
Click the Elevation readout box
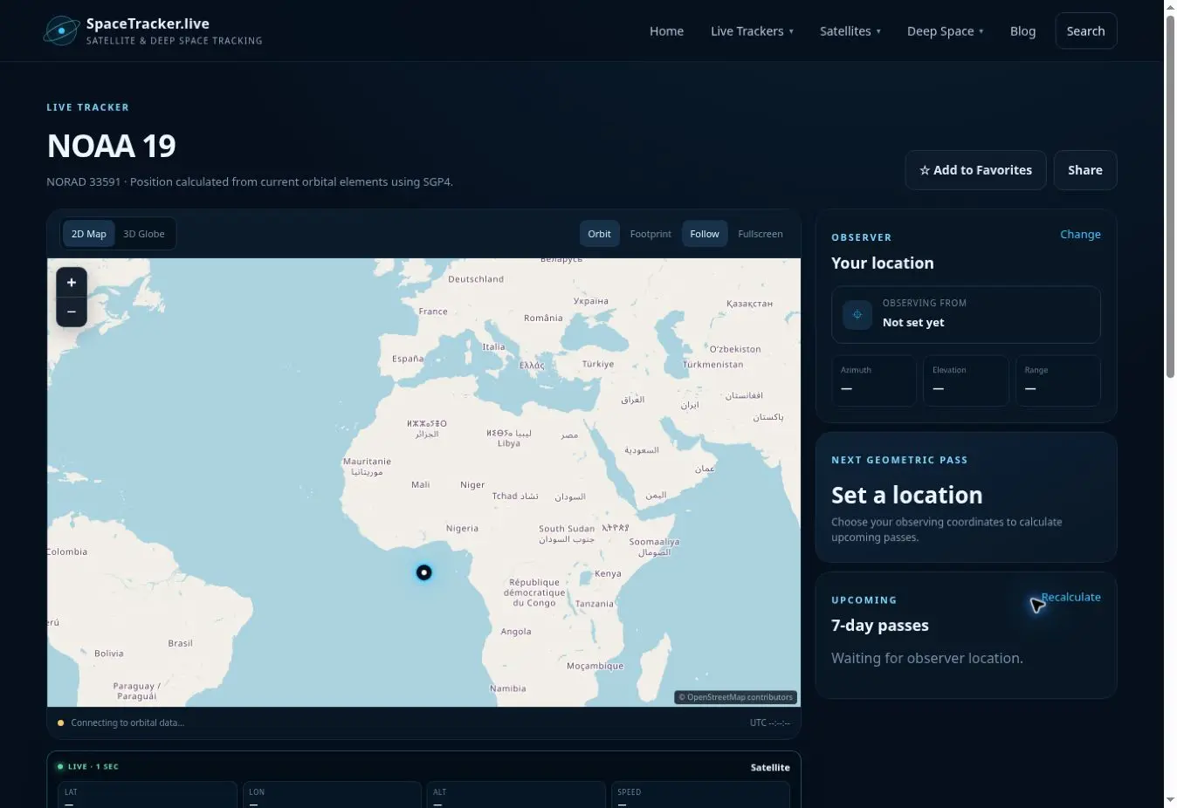(x=966, y=380)
